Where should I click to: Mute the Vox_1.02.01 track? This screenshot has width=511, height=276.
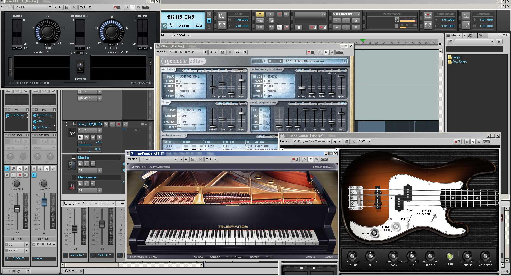tap(106, 124)
